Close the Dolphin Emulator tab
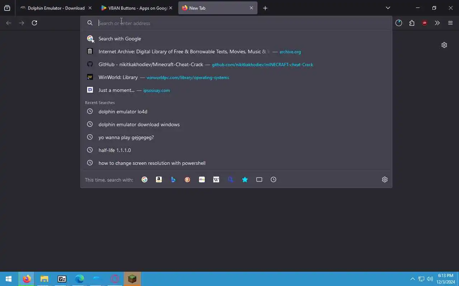459x286 pixels. (90, 8)
